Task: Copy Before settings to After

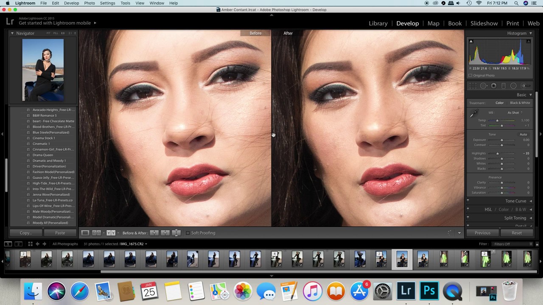Action: tap(154, 233)
